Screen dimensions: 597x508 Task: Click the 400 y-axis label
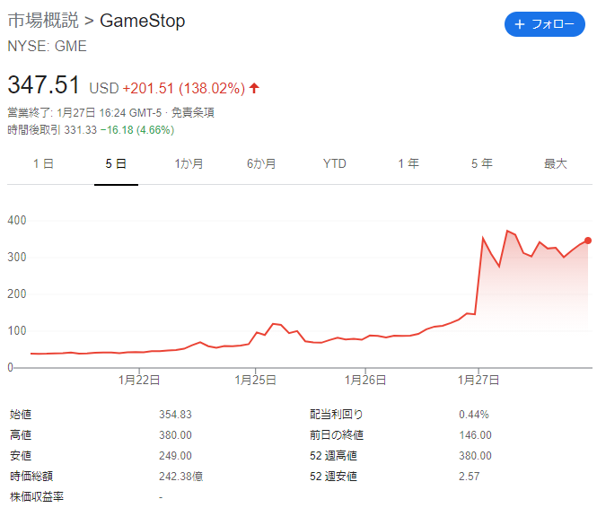coord(17,220)
